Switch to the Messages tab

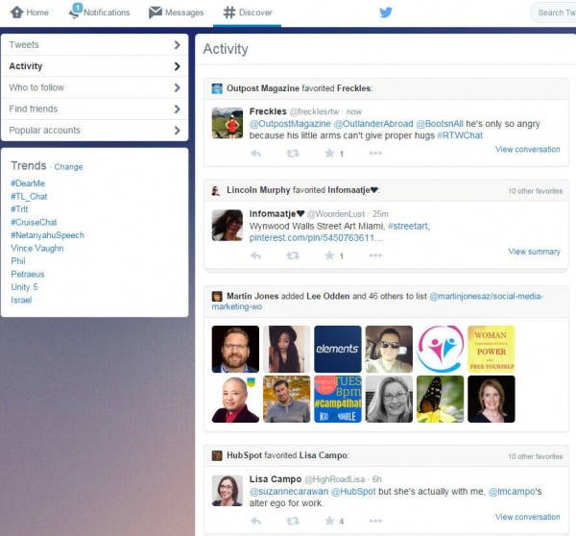[176, 12]
